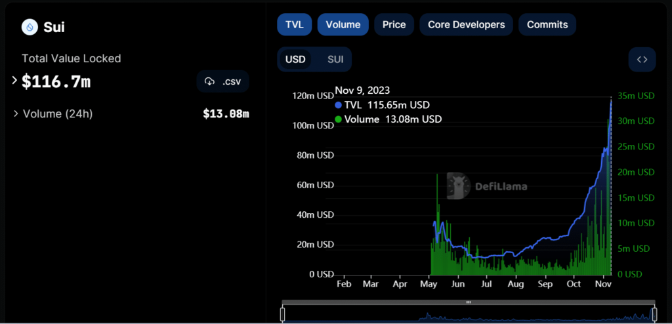Viewport: 672px width, 324px height.
Task: Click the top grip of the timeline range bar
Action: (468, 302)
